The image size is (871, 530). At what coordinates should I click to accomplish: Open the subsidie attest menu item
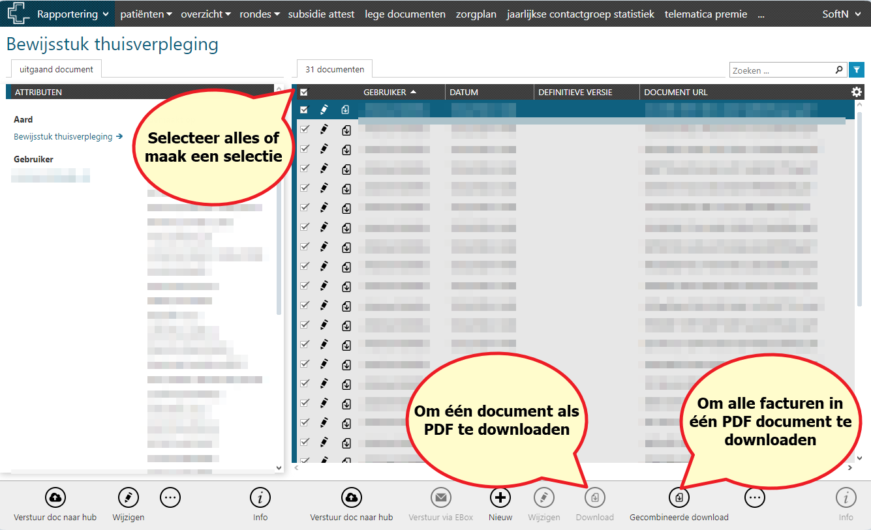click(x=322, y=14)
